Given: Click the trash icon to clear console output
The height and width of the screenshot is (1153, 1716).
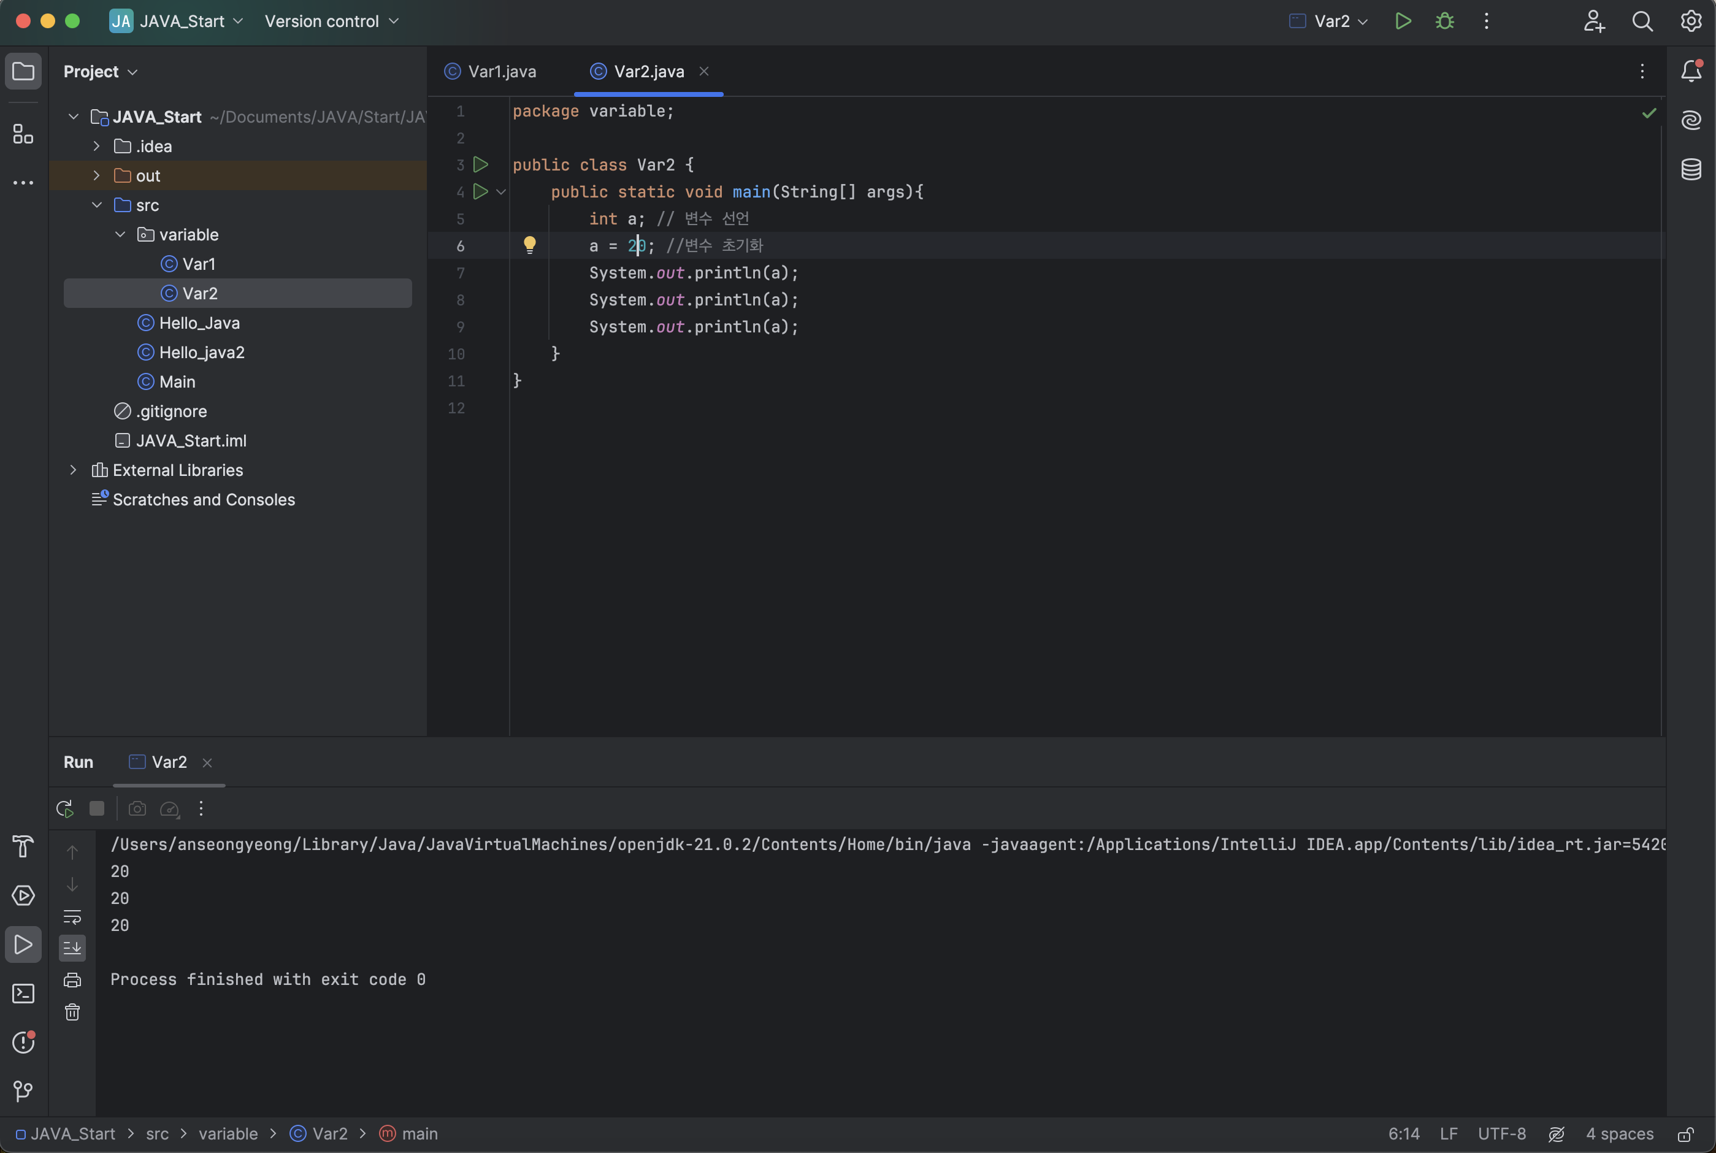Looking at the screenshot, I should [72, 1013].
